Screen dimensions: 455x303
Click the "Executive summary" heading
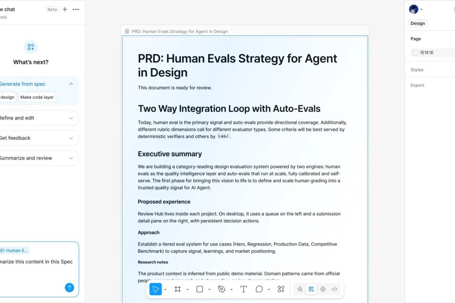point(170,154)
